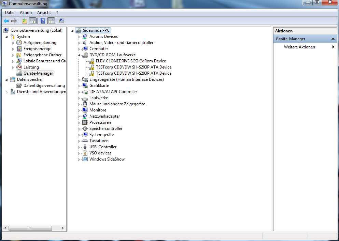The height and width of the screenshot is (241, 339).
Task: Select Lokale Benutzer und Gruppen item
Action: [45, 61]
